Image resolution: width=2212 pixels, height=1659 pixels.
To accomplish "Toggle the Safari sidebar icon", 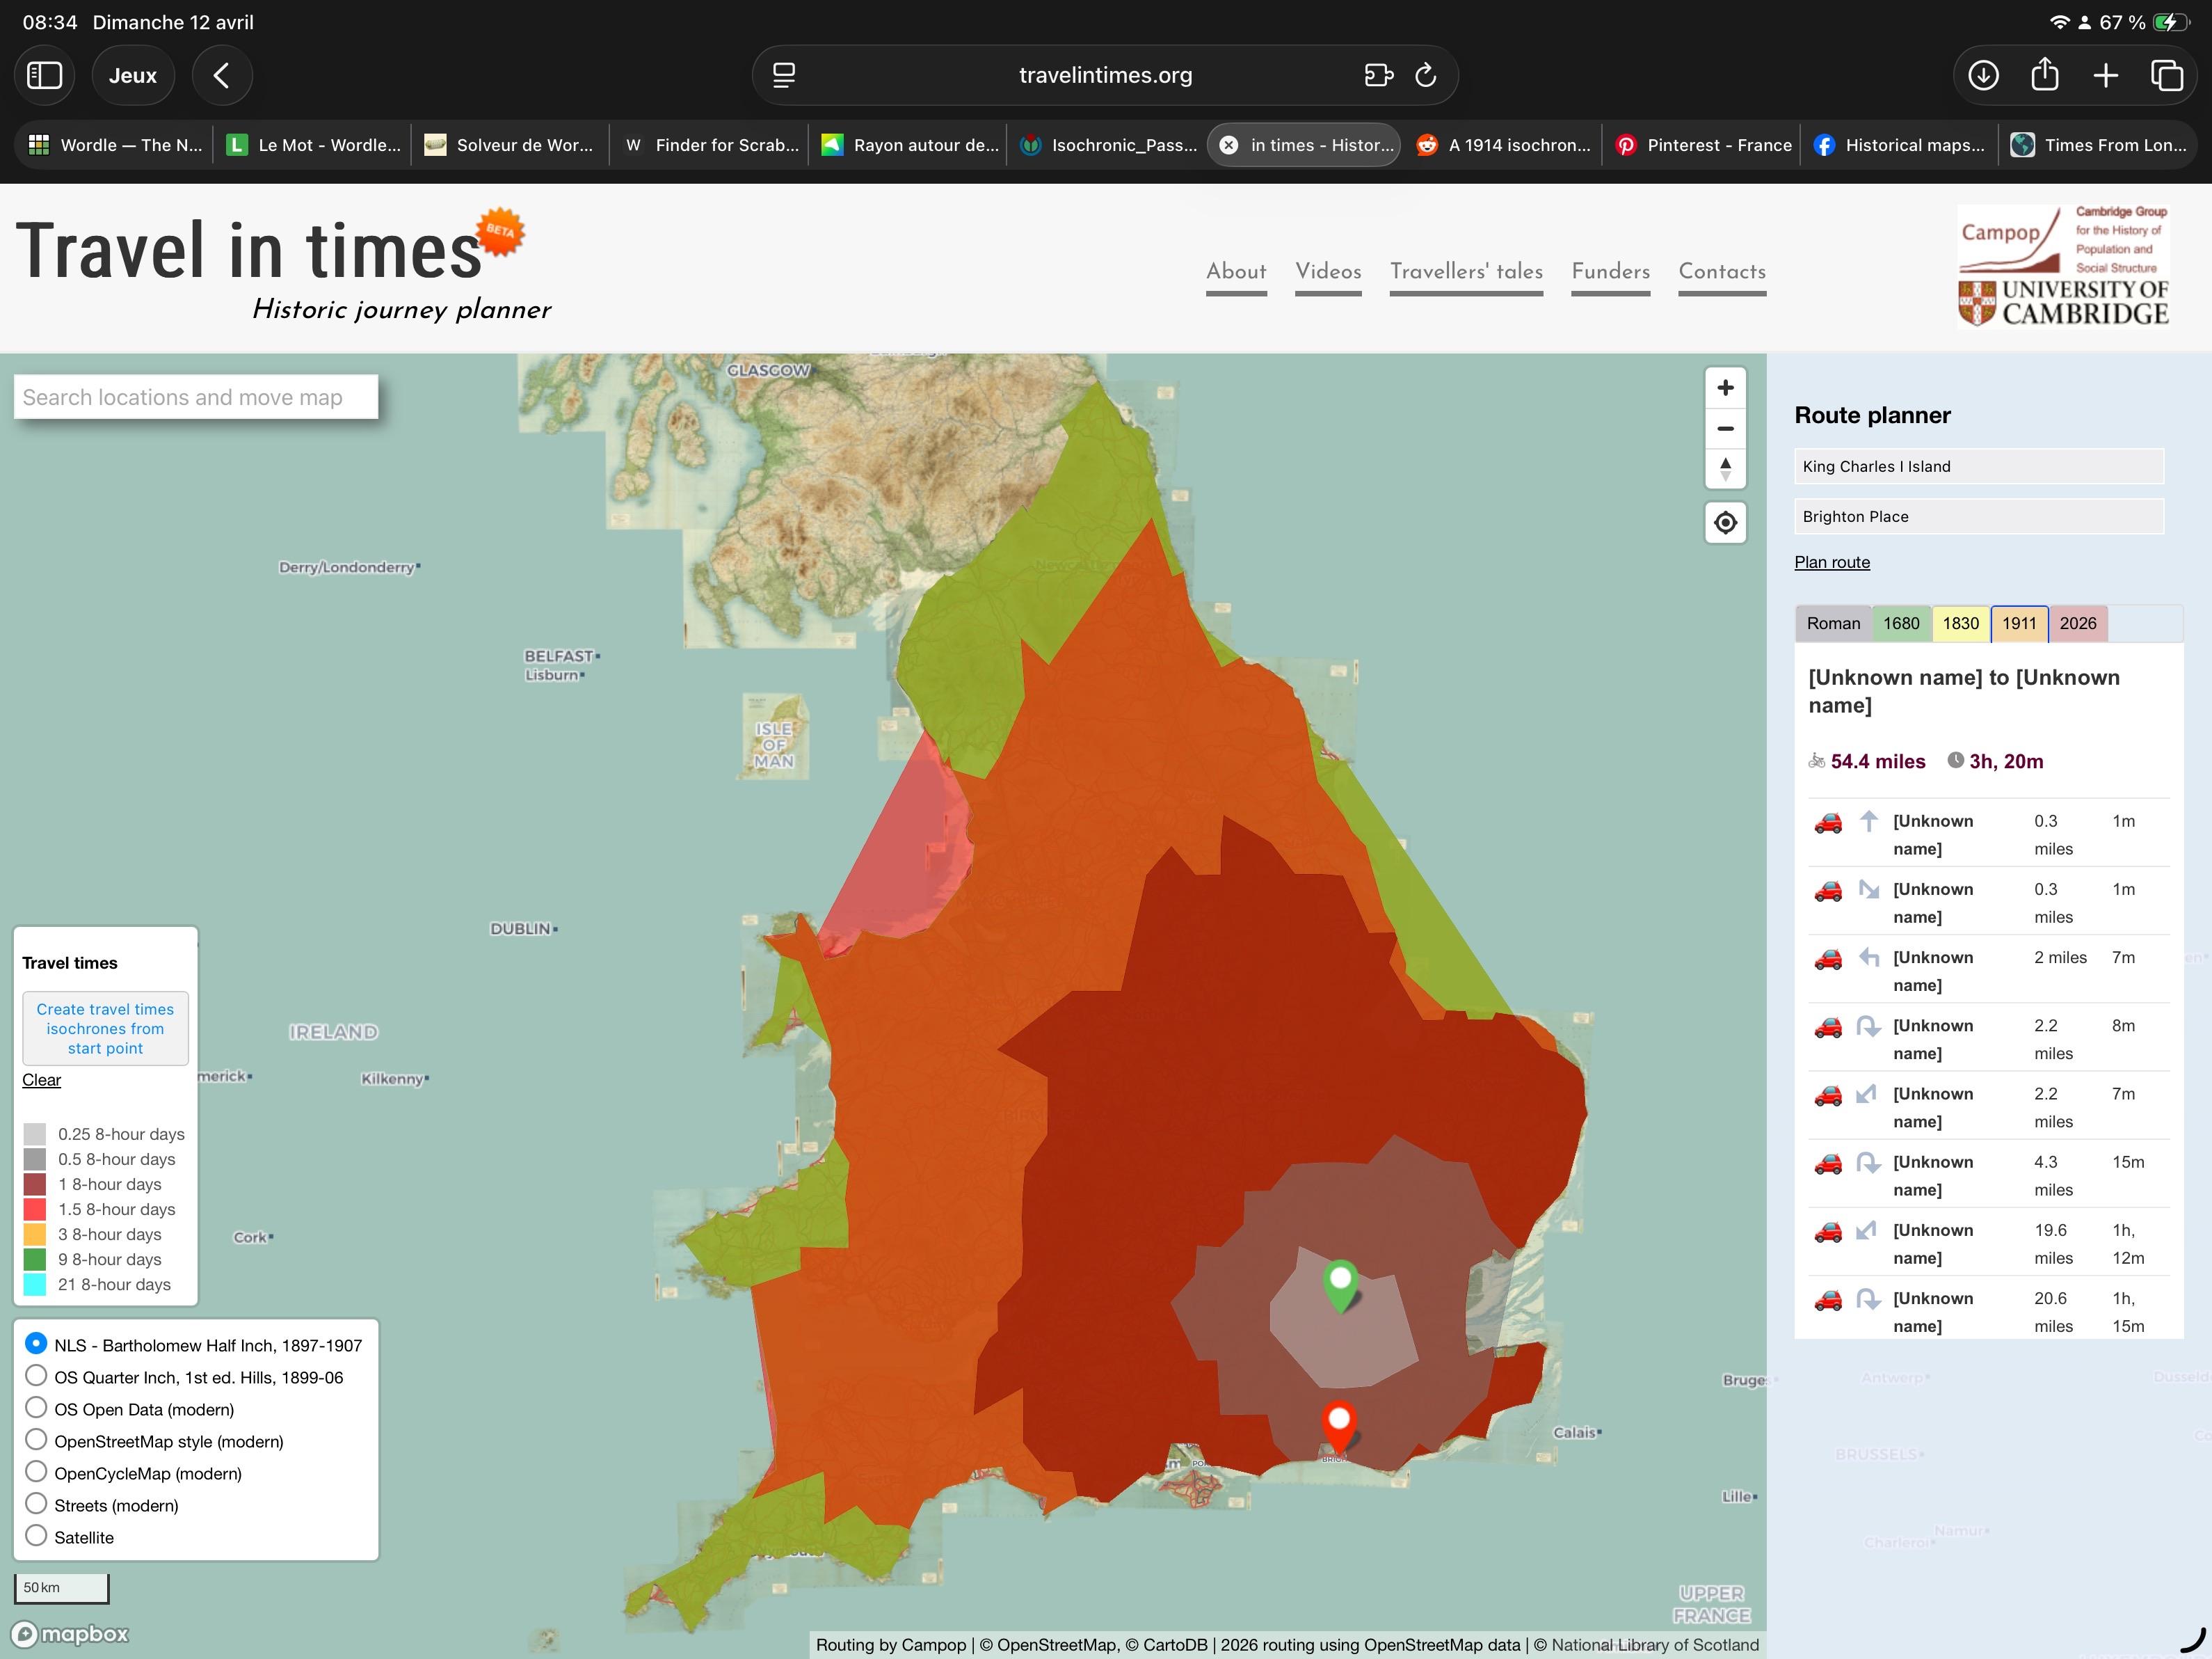I will click(44, 74).
